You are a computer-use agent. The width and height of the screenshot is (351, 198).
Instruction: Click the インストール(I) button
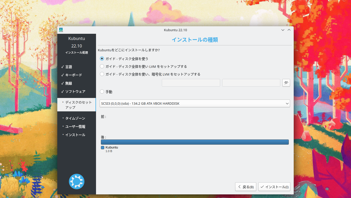pyautogui.click(x=274, y=187)
